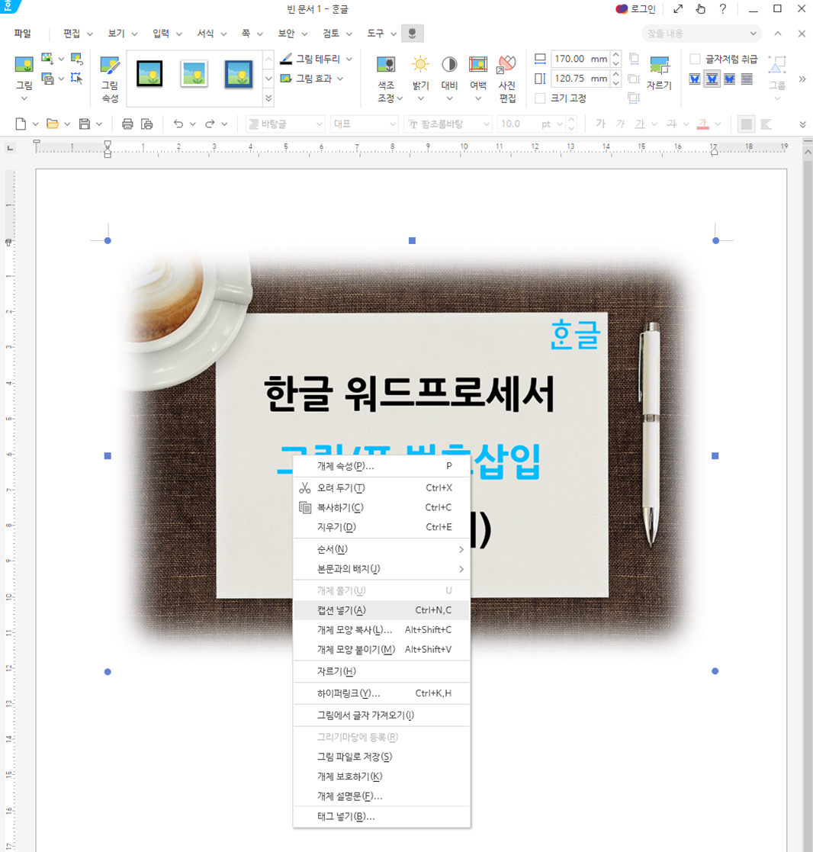
Task: Expand the 그림 효과 dropdown arrow
Action: [340, 79]
